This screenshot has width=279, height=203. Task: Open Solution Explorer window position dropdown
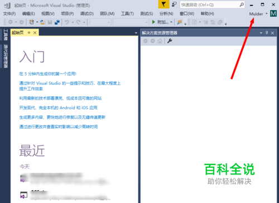[x=261, y=33]
